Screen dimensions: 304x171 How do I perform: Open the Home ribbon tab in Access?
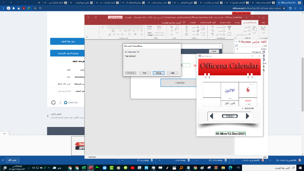(250, 22)
